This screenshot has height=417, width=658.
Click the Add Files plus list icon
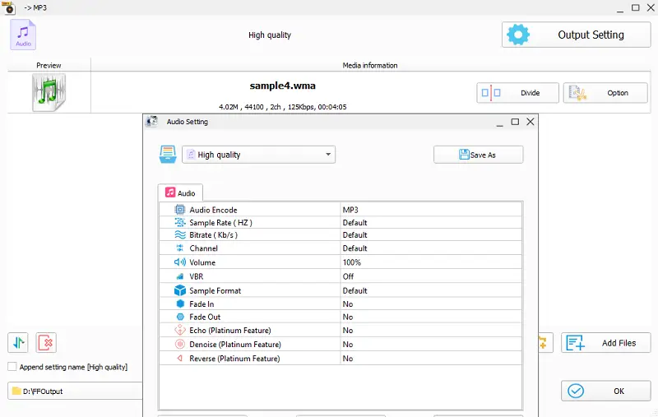click(575, 343)
